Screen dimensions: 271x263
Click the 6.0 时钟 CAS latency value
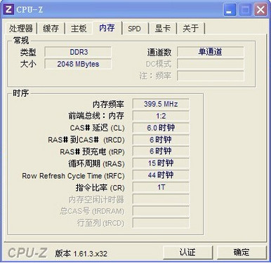click(161, 128)
